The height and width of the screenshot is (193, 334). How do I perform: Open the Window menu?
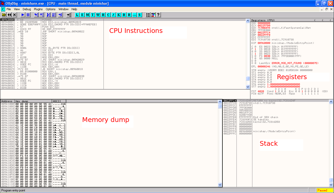tap(64, 9)
